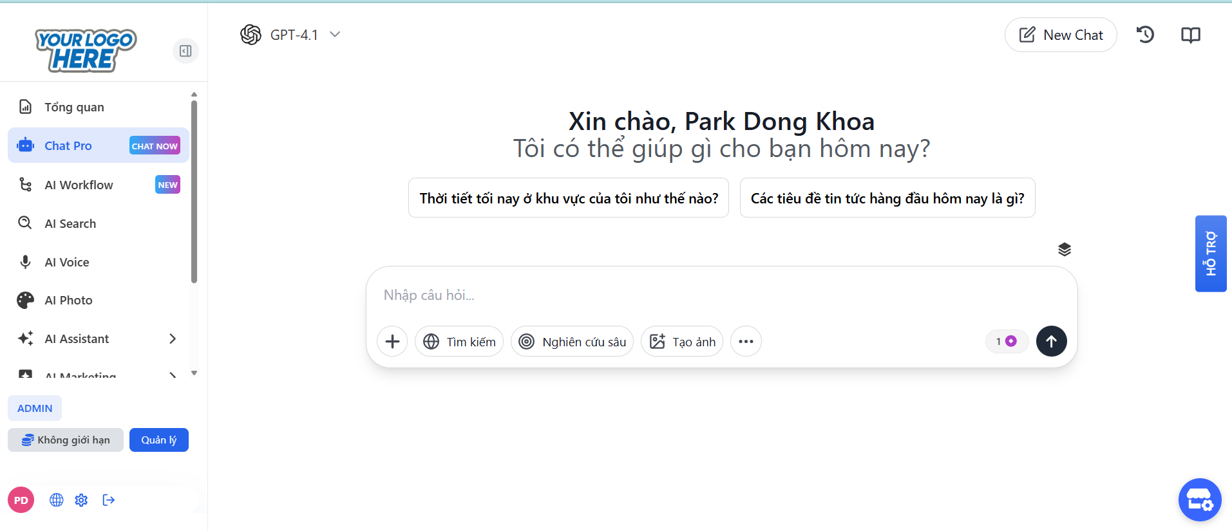Viewport: 1232px width, 531px height.
Task: Collapse the sidebar panel icon
Action: coord(185,51)
